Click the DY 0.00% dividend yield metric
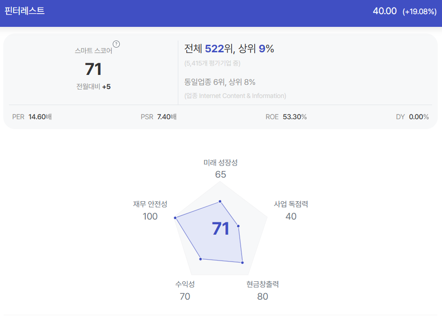The image size is (442, 319). [x=412, y=117]
